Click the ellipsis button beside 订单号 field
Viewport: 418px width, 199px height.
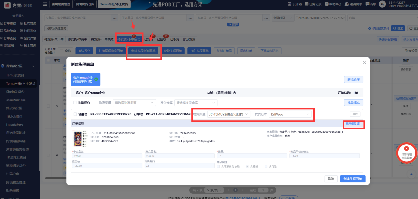(114, 18)
